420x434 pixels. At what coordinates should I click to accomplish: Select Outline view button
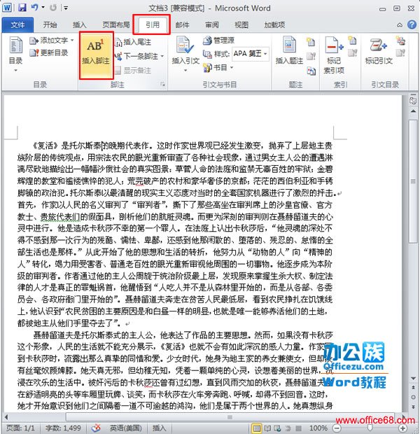288,428
